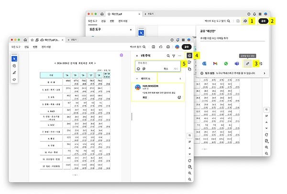
Task: Click the add comment text field
Action: [x=158, y=63]
